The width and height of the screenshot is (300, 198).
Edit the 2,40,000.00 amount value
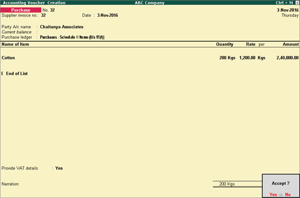point(287,58)
